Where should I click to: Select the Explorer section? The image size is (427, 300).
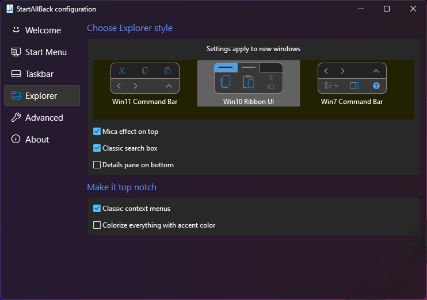click(x=42, y=95)
